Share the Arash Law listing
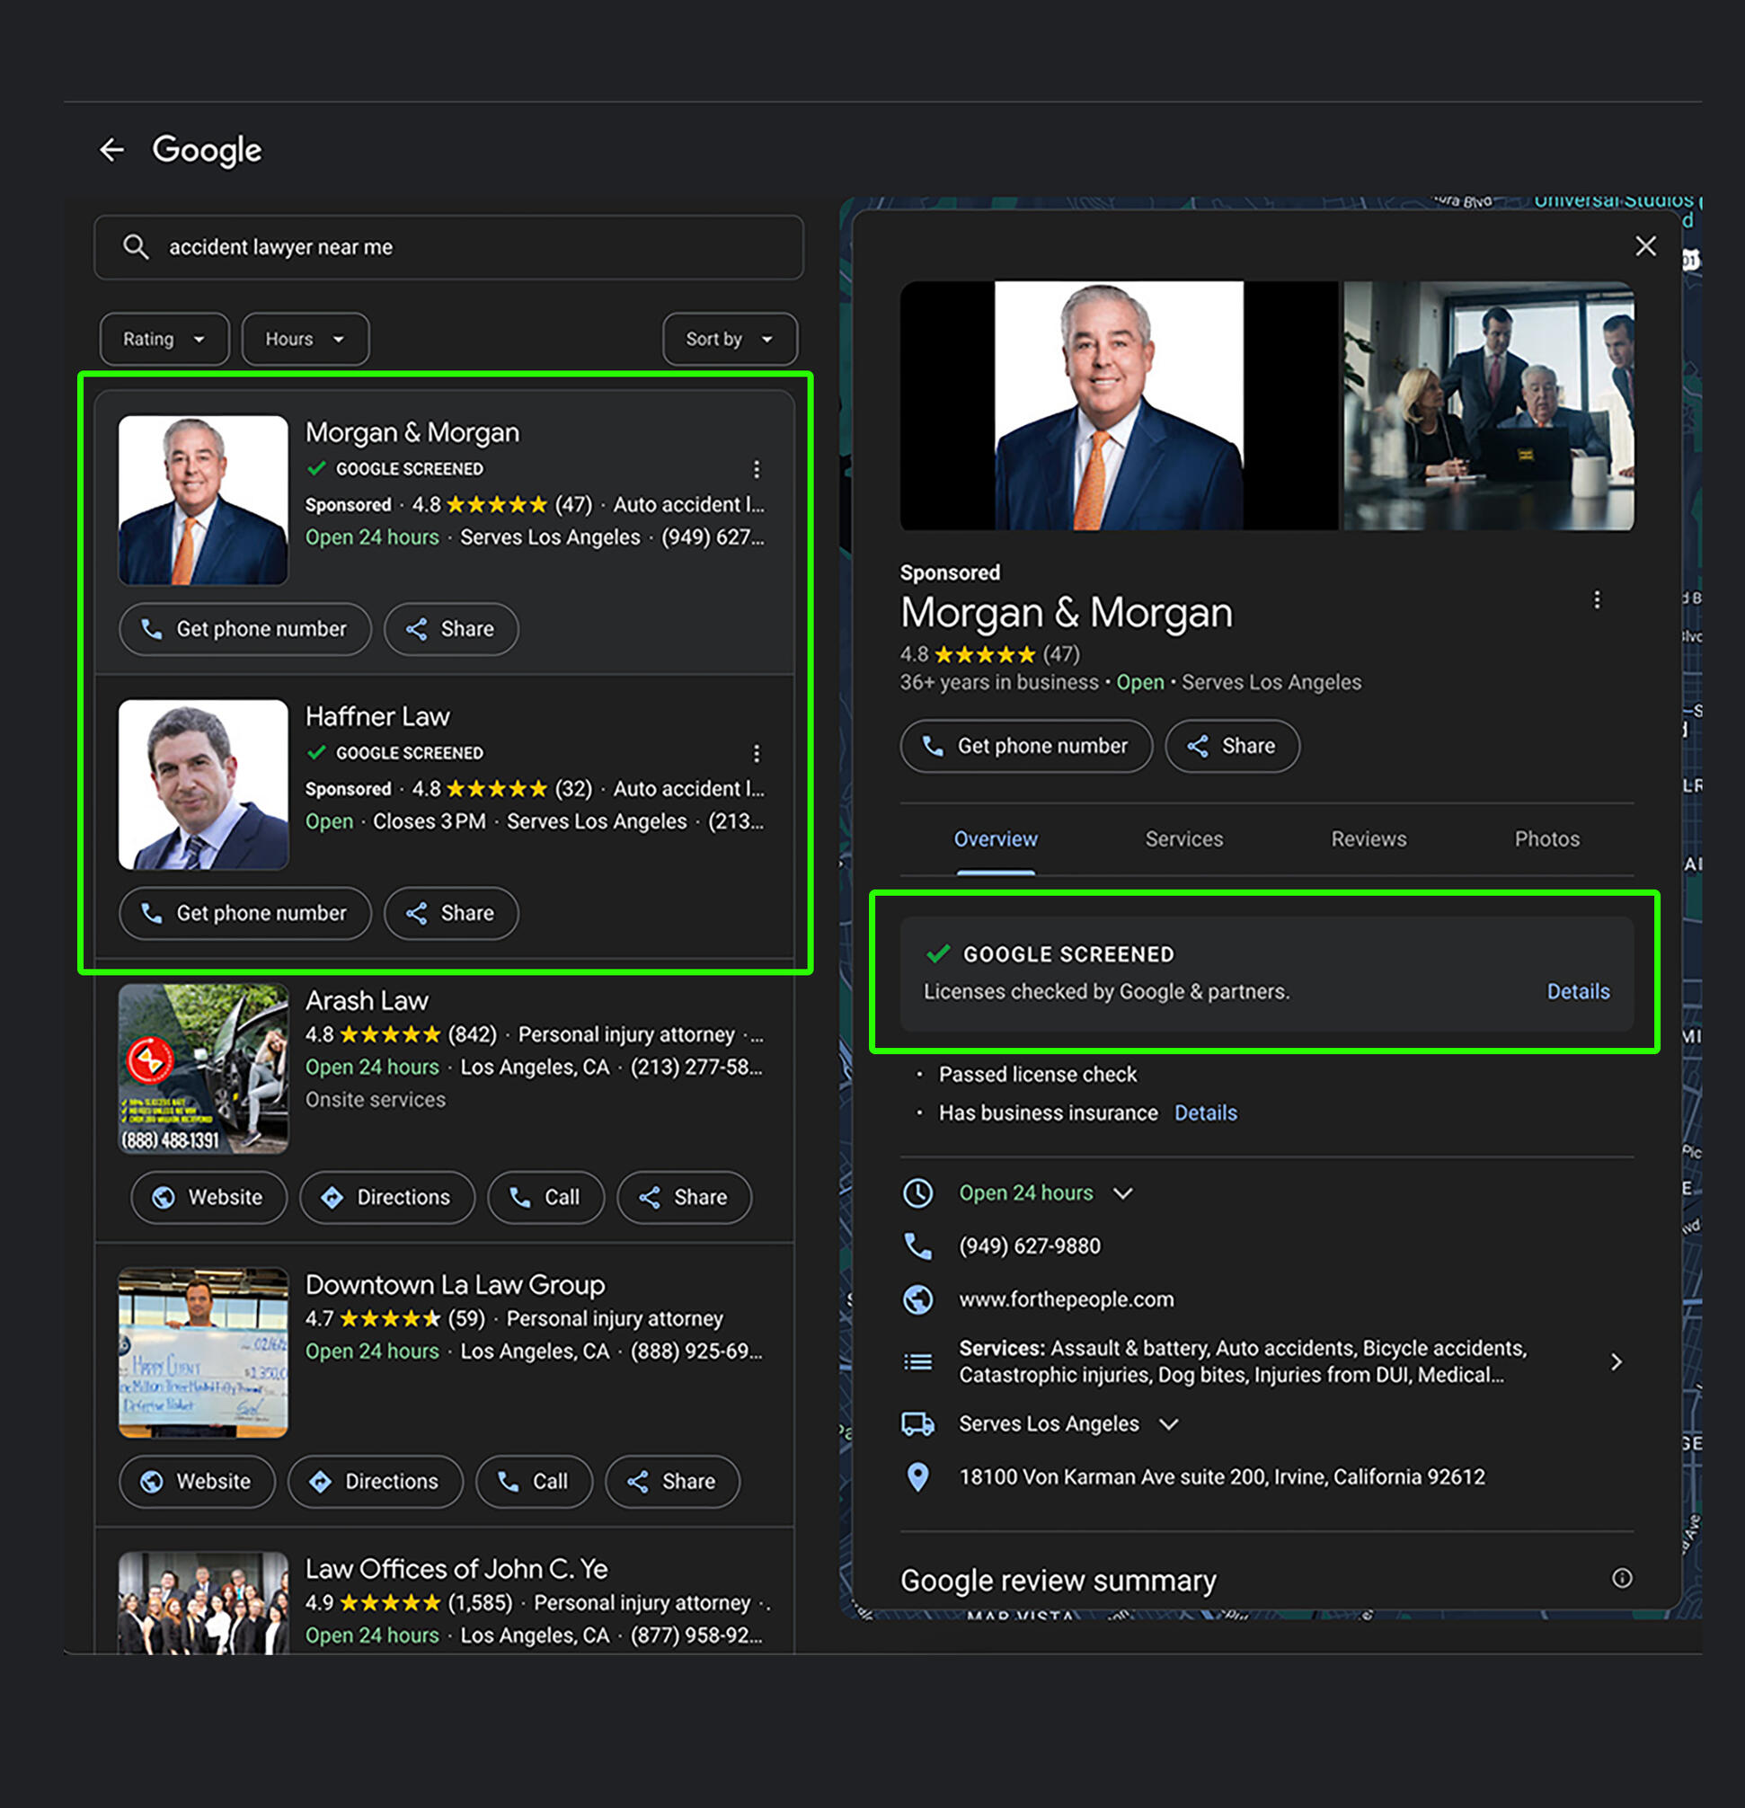 (685, 1197)
